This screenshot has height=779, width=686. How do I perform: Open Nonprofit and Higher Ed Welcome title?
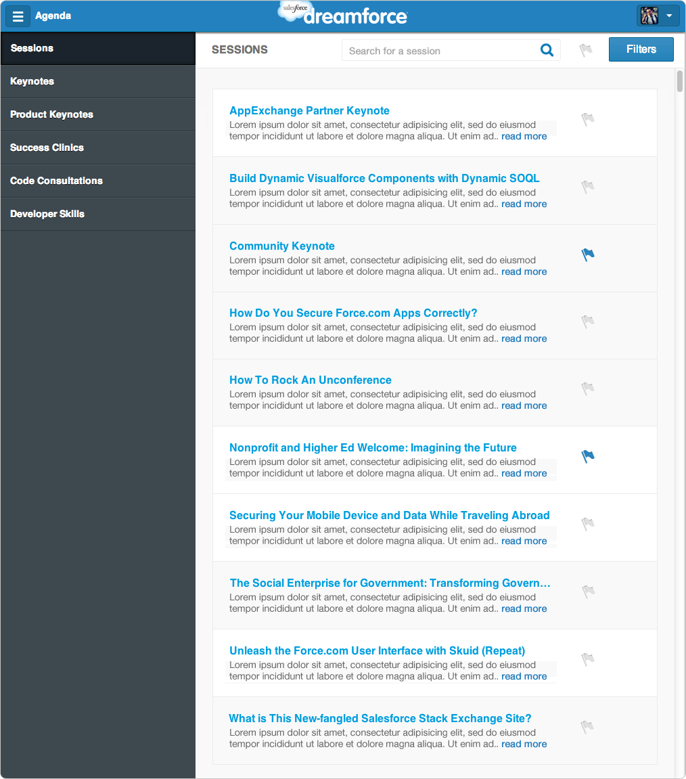pyautogui.click(x=373, y=447)
